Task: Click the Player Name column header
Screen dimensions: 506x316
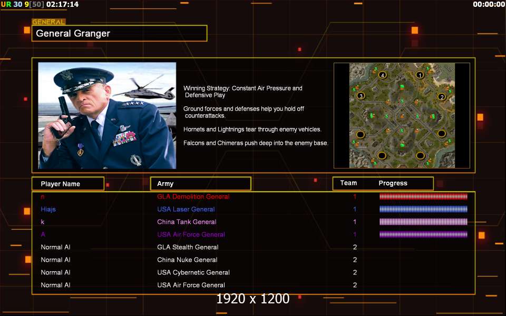Action: 68,184
